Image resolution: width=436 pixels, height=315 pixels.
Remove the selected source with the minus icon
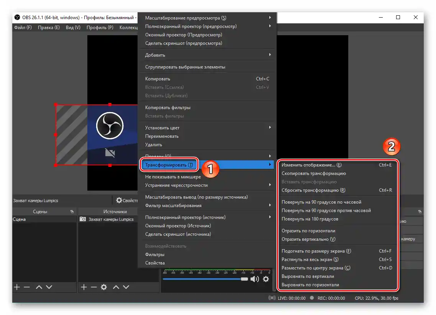click(x=94, y=287)
